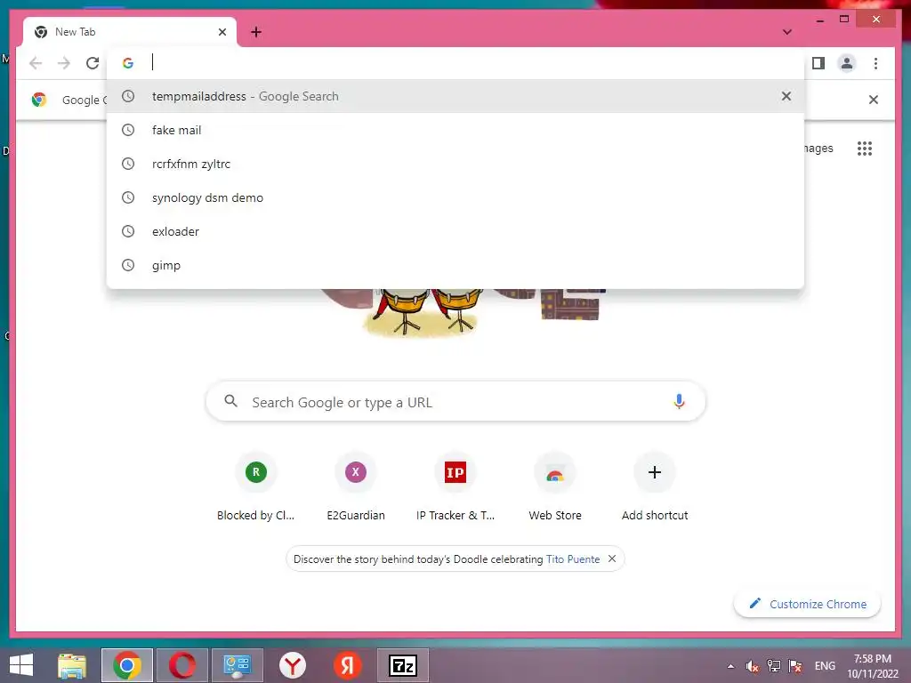This screenshot has width=911, height=683.
Task: Choose the rcrfxfnm zyltrc suggestion
Action: click(455, 164)
